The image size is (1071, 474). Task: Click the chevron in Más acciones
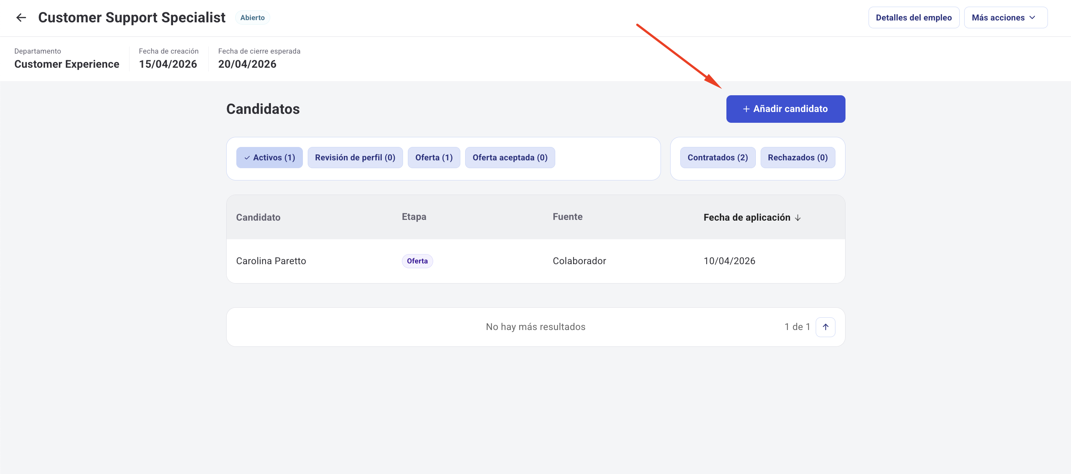[x=1032, y=17]
